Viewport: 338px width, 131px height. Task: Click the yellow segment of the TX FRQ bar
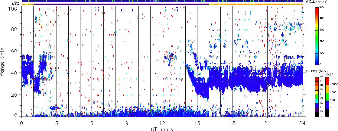317,92
